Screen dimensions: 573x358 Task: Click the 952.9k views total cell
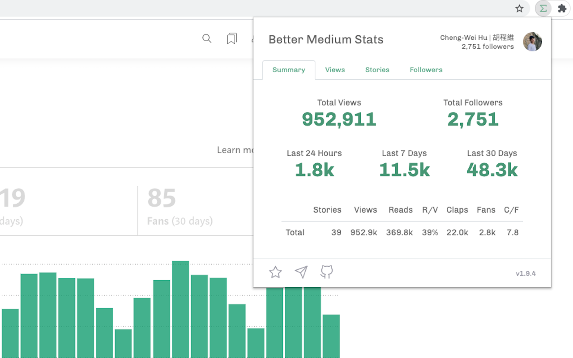[363, 232]
